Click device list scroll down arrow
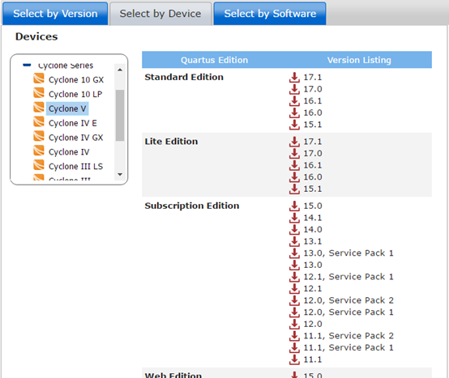This screenshot has width=449, height=378. pos(120,174)
